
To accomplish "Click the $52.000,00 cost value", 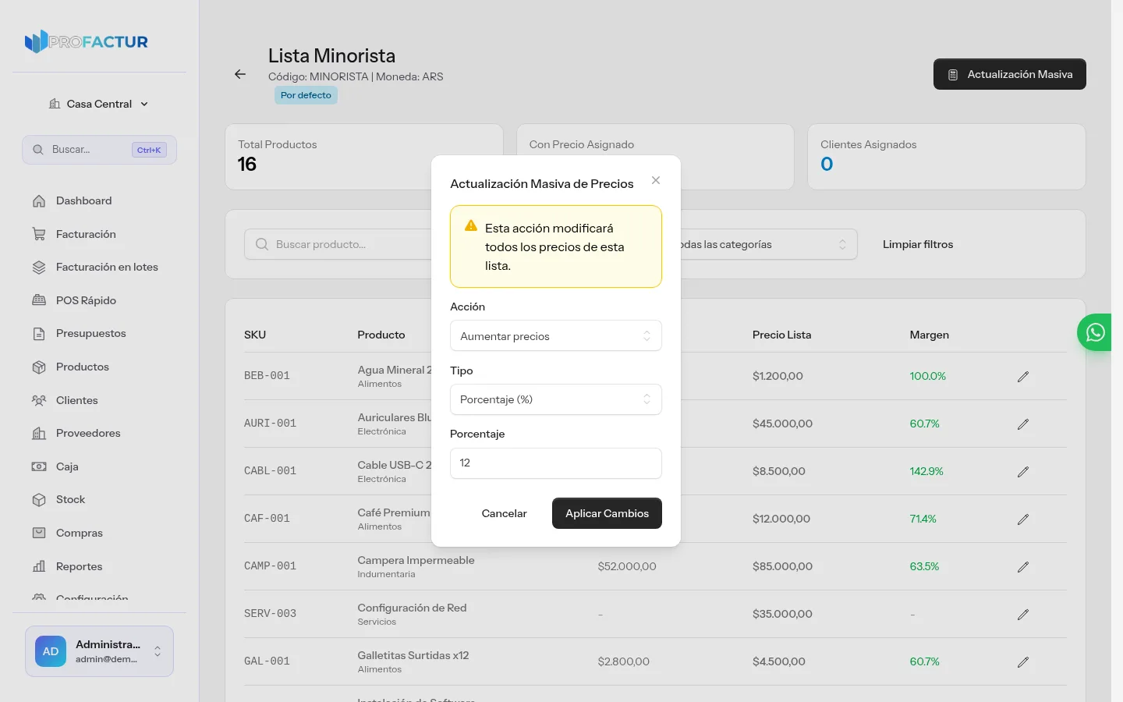I will pos(627,566).
